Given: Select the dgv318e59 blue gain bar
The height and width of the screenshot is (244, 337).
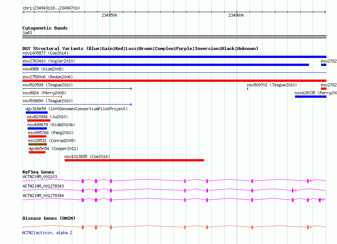Looking at the screenshot, I should [x=36, y=113].
